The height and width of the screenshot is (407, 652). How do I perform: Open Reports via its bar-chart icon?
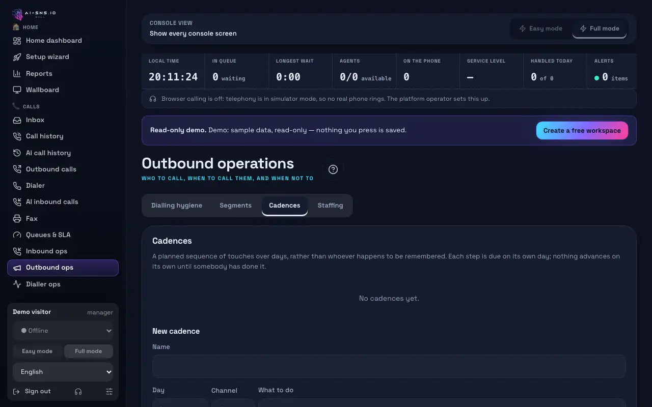[17, 74]
